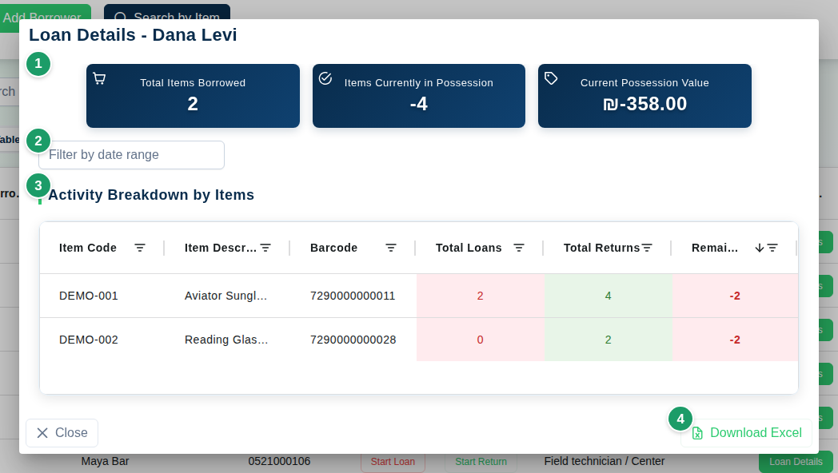838x473 pixels.
Task: Click Search by Item button behind dialog
Action: tap(167, 12)
